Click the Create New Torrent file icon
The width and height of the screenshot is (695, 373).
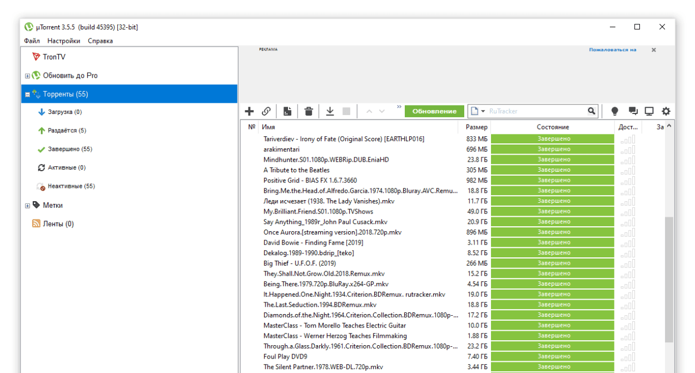pos(287,111)
